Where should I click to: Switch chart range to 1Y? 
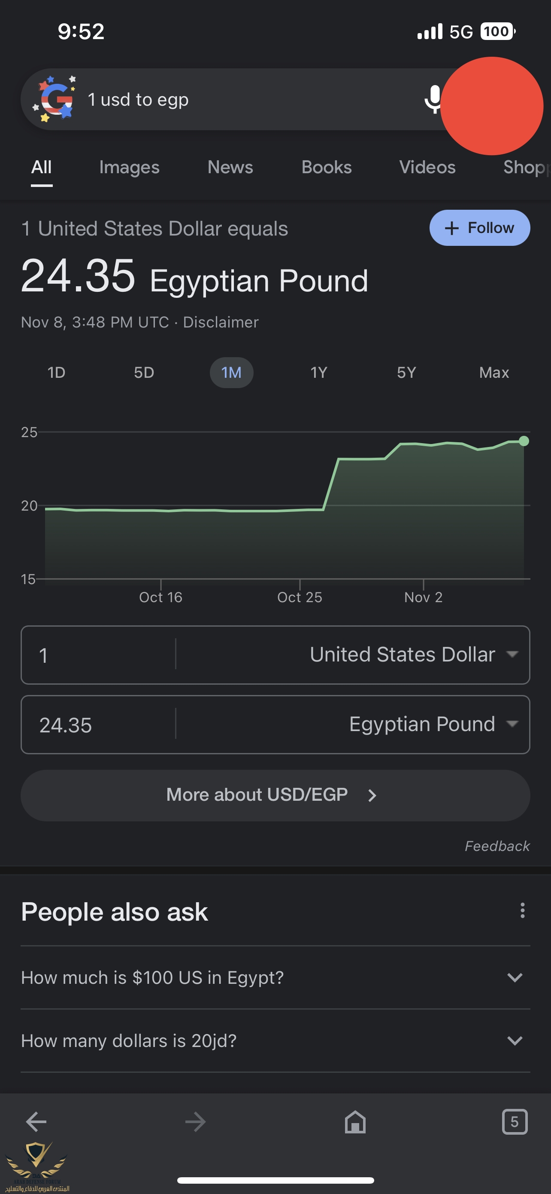pyautogui.click(x=319, y=373)
